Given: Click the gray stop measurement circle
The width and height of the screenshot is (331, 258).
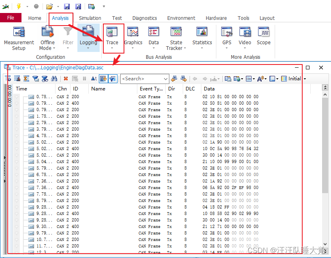Looking at the screenshot, I should 36,6.
